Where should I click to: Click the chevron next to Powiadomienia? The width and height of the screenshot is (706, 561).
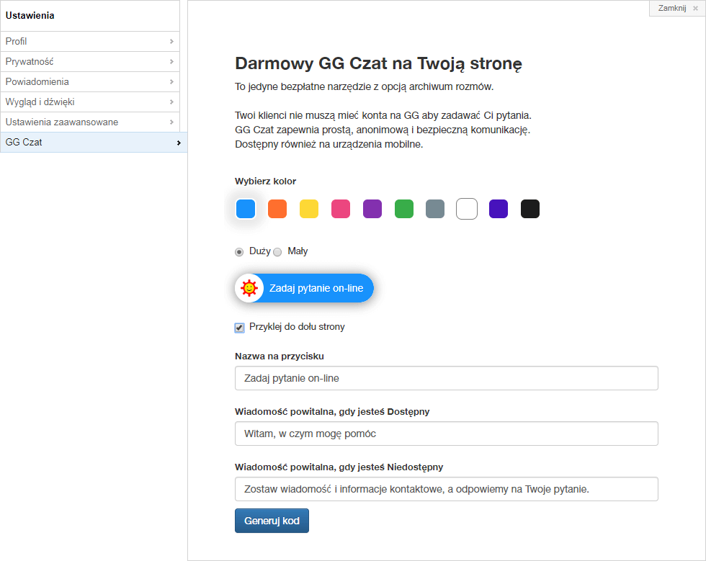[171, 82]
